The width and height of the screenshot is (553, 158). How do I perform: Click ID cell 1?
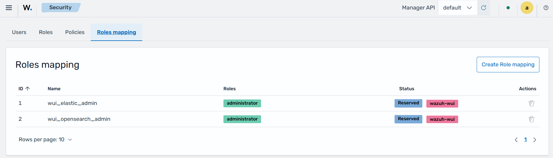click(20, 103)
